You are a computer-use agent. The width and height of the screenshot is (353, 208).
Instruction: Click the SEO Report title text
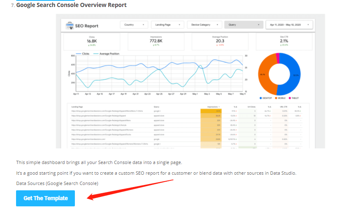[x=87, y=26]
